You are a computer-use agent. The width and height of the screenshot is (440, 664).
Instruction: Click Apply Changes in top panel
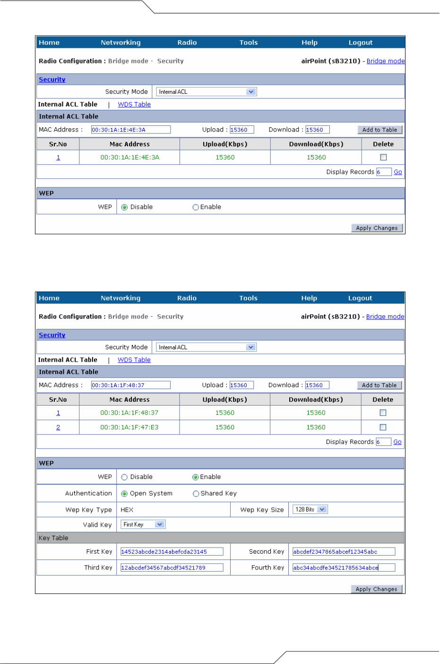[377, 228]
